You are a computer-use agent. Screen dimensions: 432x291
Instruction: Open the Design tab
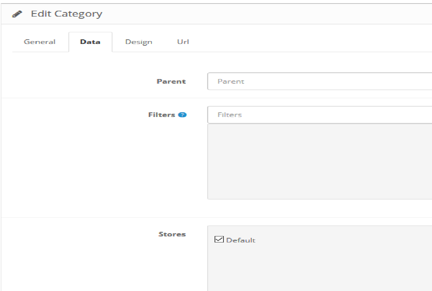(139, 42)
